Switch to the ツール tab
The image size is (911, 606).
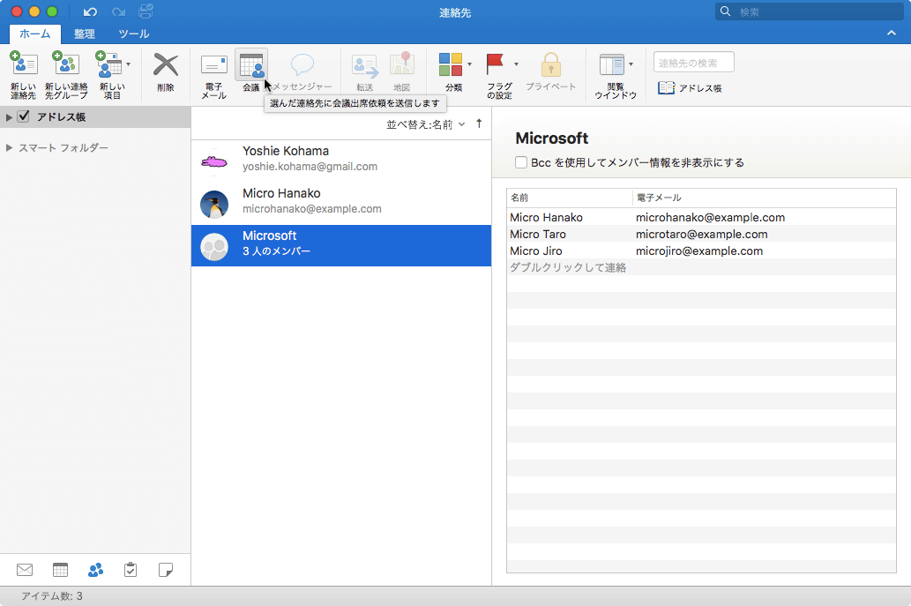pyautogui.click(x=134, y=34)
